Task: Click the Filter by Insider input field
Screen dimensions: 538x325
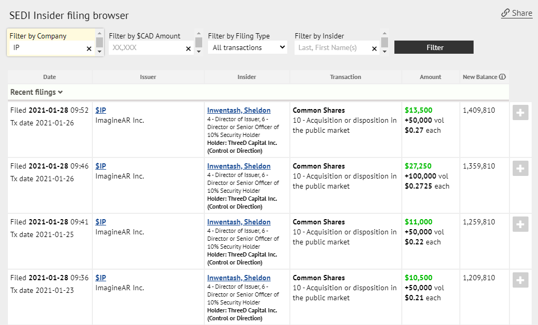Action: (x=333, y=47)
